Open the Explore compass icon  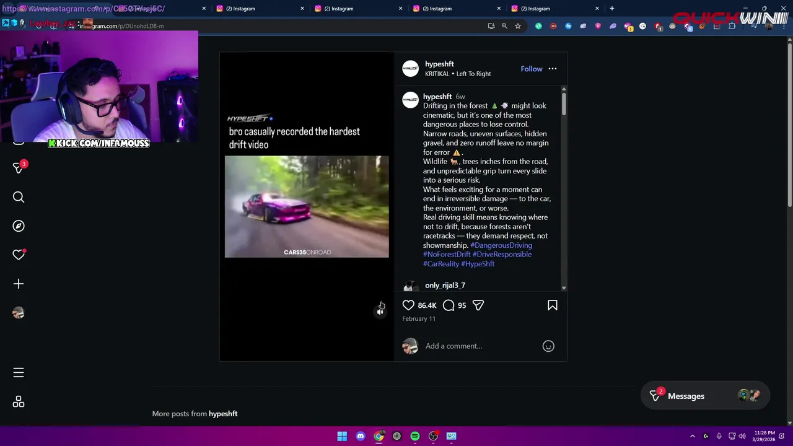click(19, 226)
